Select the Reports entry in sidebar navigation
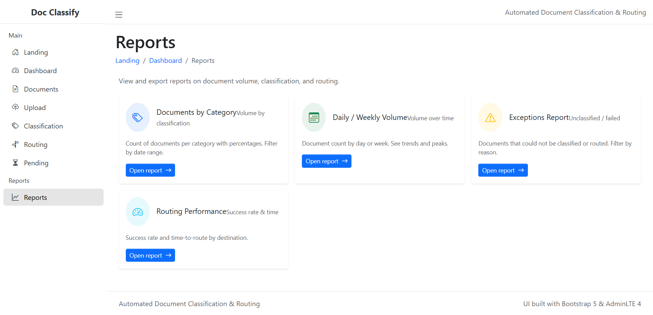This screenshot has width=653, height=315. [35, 197]
